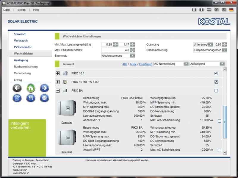Select the Italian flag language icon
238x178 pixels.
[194, 10]
